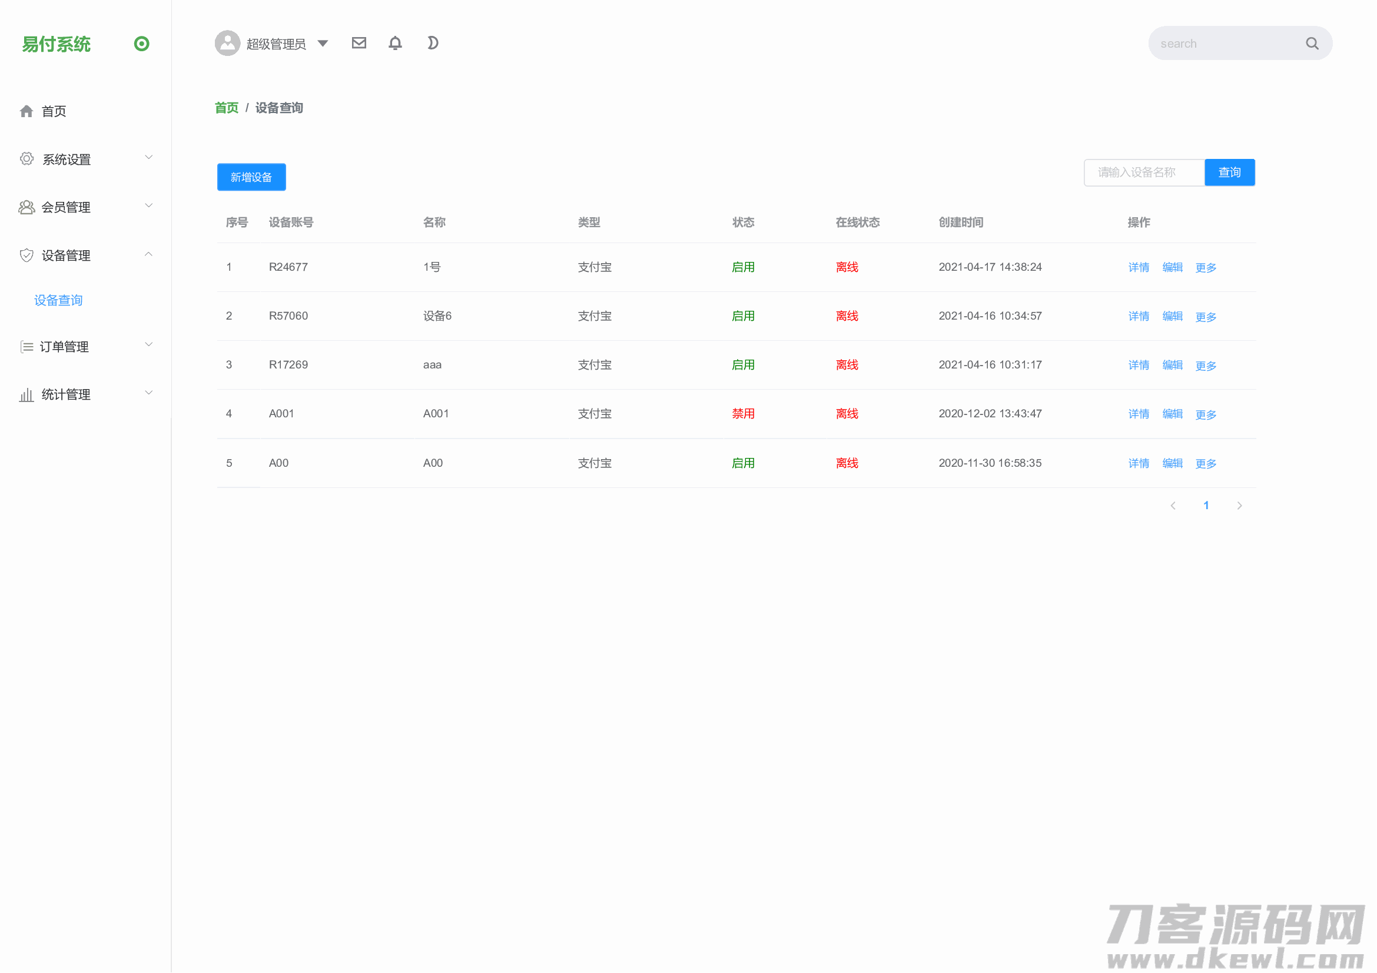Click 首页 breadcrumb link
The width and height of the screenshot is (1377, 973).
227,108
